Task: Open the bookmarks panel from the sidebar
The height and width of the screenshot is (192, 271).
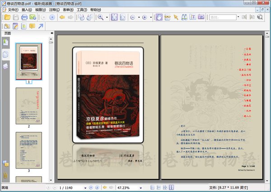Action: 6,43
